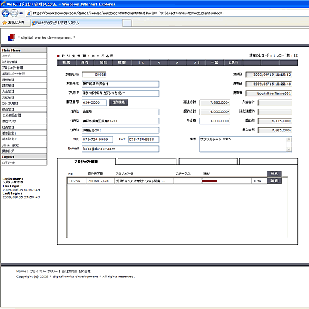Click the 住所1 address field
This screenshot has height=309, width=309.
(120, 112)
